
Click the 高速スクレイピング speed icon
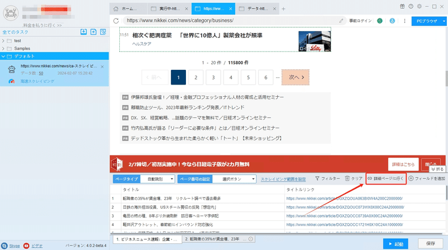11,81
